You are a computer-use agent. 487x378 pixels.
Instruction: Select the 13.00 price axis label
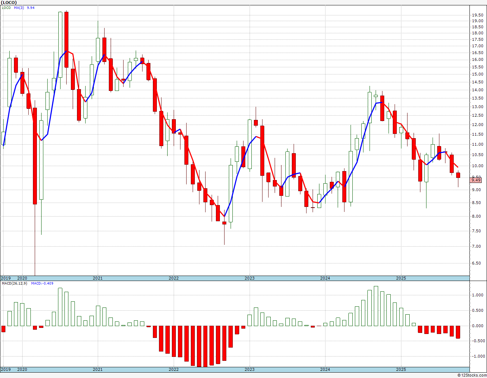(x=477, y=107)
